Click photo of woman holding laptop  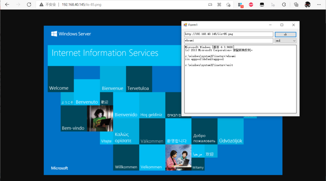point(100,118)
